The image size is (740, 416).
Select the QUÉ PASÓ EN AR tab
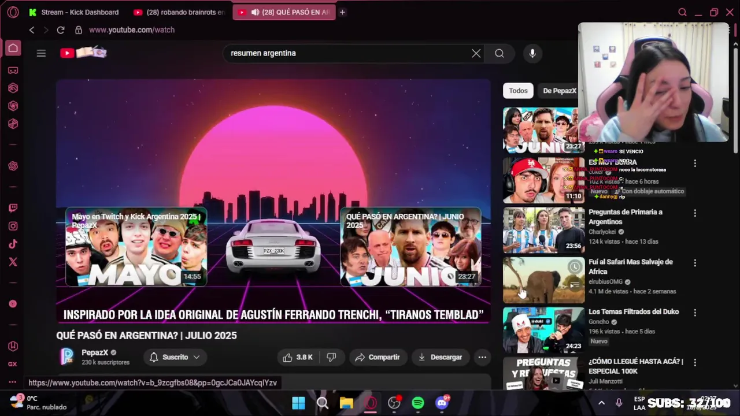pyautogui.click(x=284, y=12)
